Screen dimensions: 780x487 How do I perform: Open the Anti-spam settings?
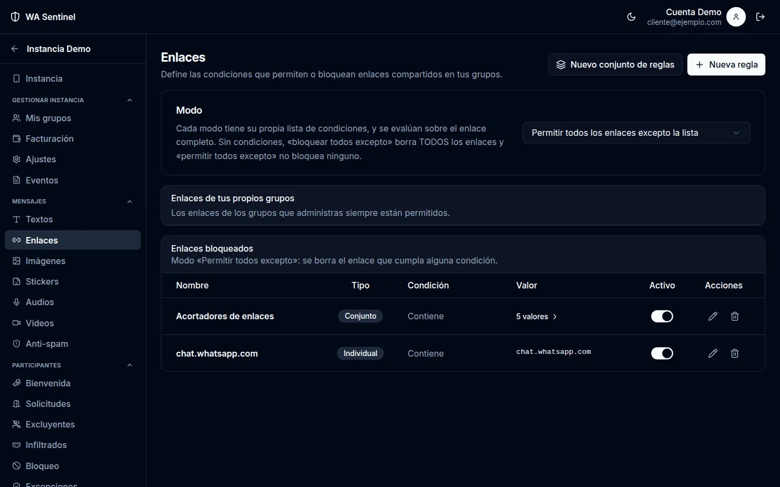(x=73, y=344)
